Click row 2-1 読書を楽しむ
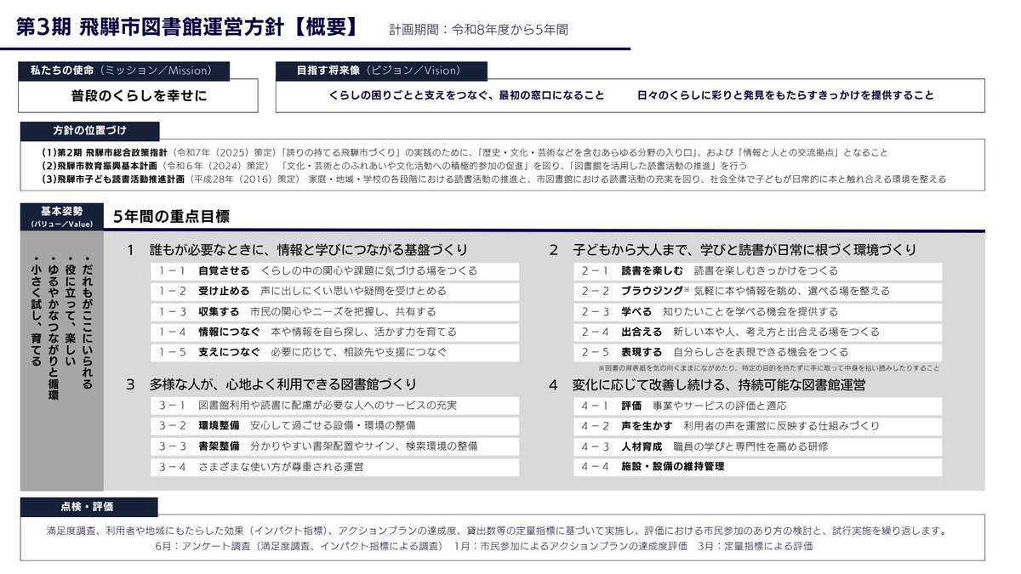Image resolution: width=1021 pixels, height=574 pixels. coord(758,271)
